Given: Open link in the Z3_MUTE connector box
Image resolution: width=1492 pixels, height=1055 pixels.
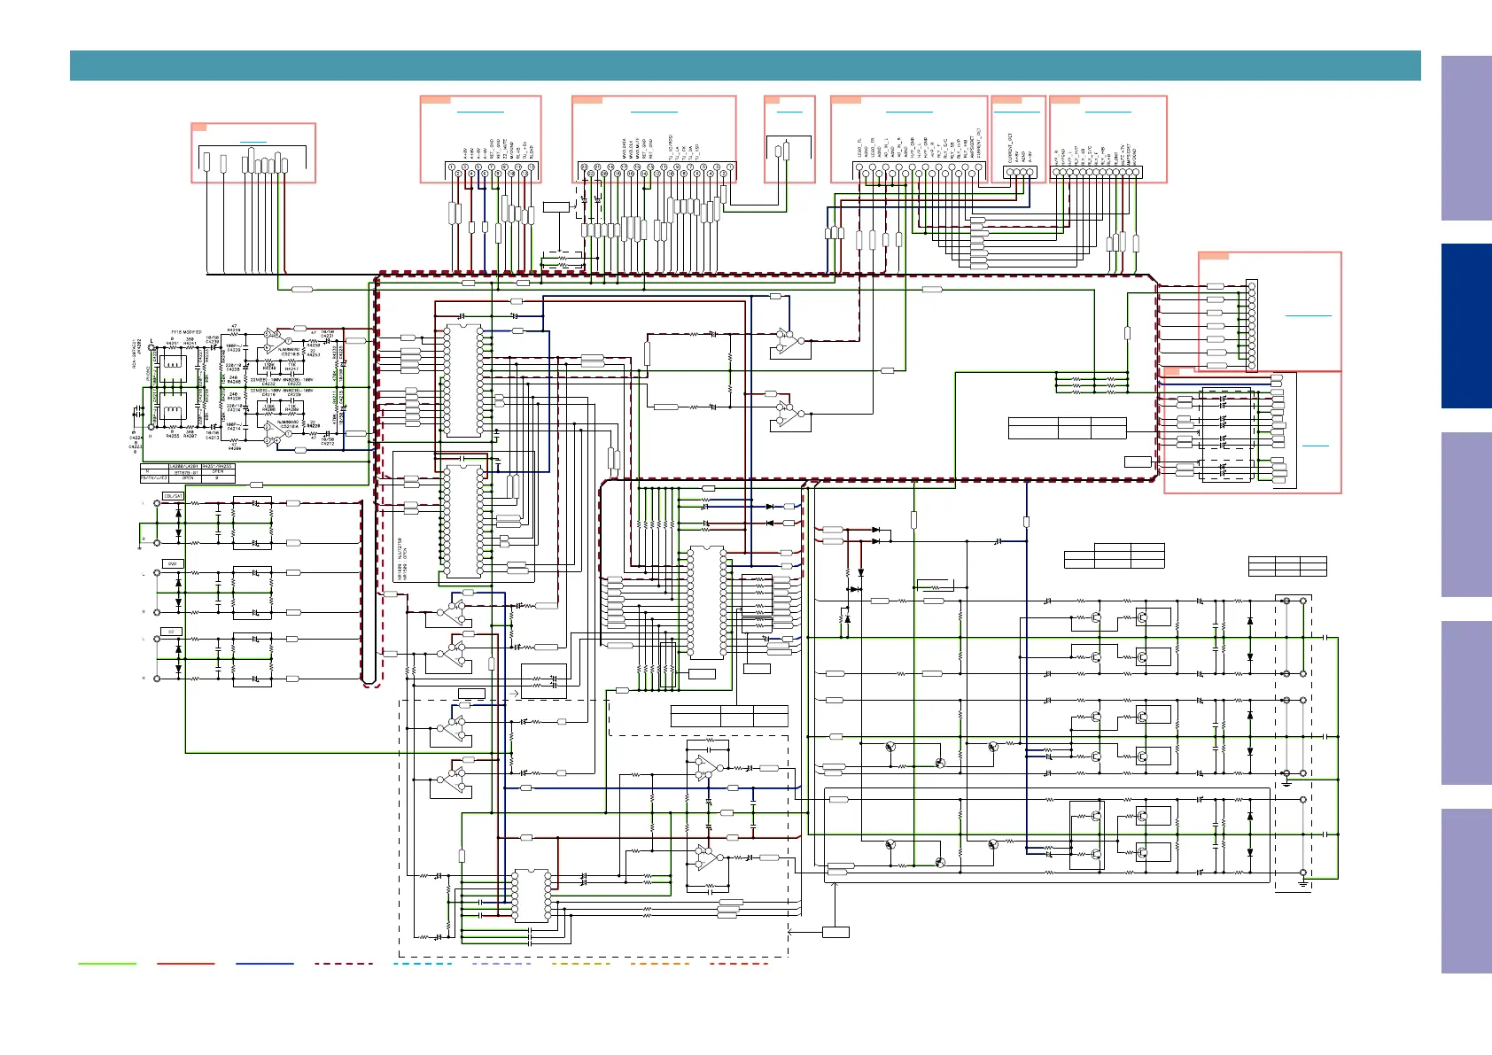Looking at the screenshot, I should 479,112.
